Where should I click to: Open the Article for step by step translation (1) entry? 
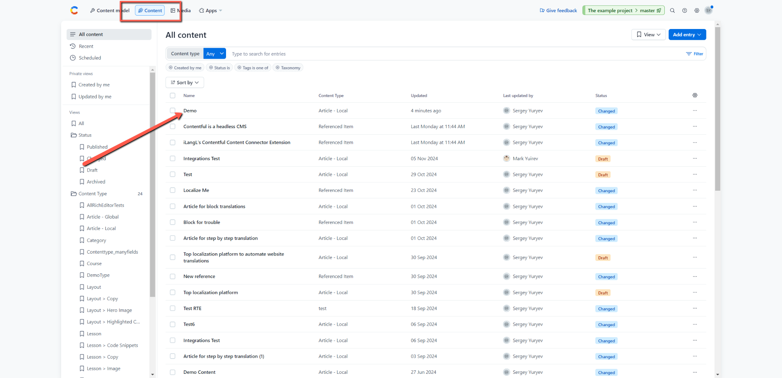pos(224,356)
